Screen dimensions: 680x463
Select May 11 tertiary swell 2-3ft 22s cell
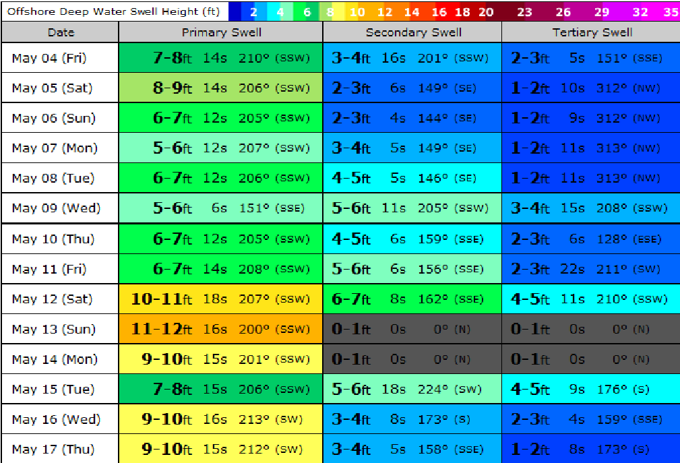592,269
